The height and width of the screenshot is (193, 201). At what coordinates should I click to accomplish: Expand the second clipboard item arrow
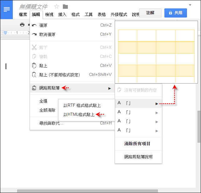point(157,113)
